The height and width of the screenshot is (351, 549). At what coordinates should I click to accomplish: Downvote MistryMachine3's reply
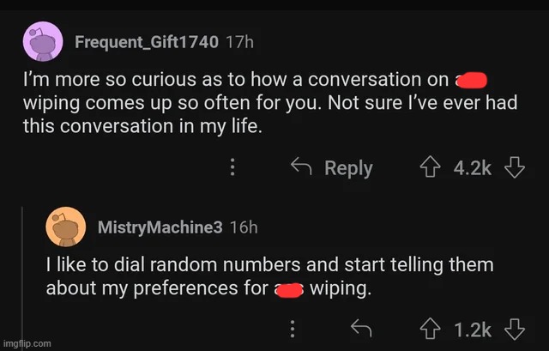point(514,330)
